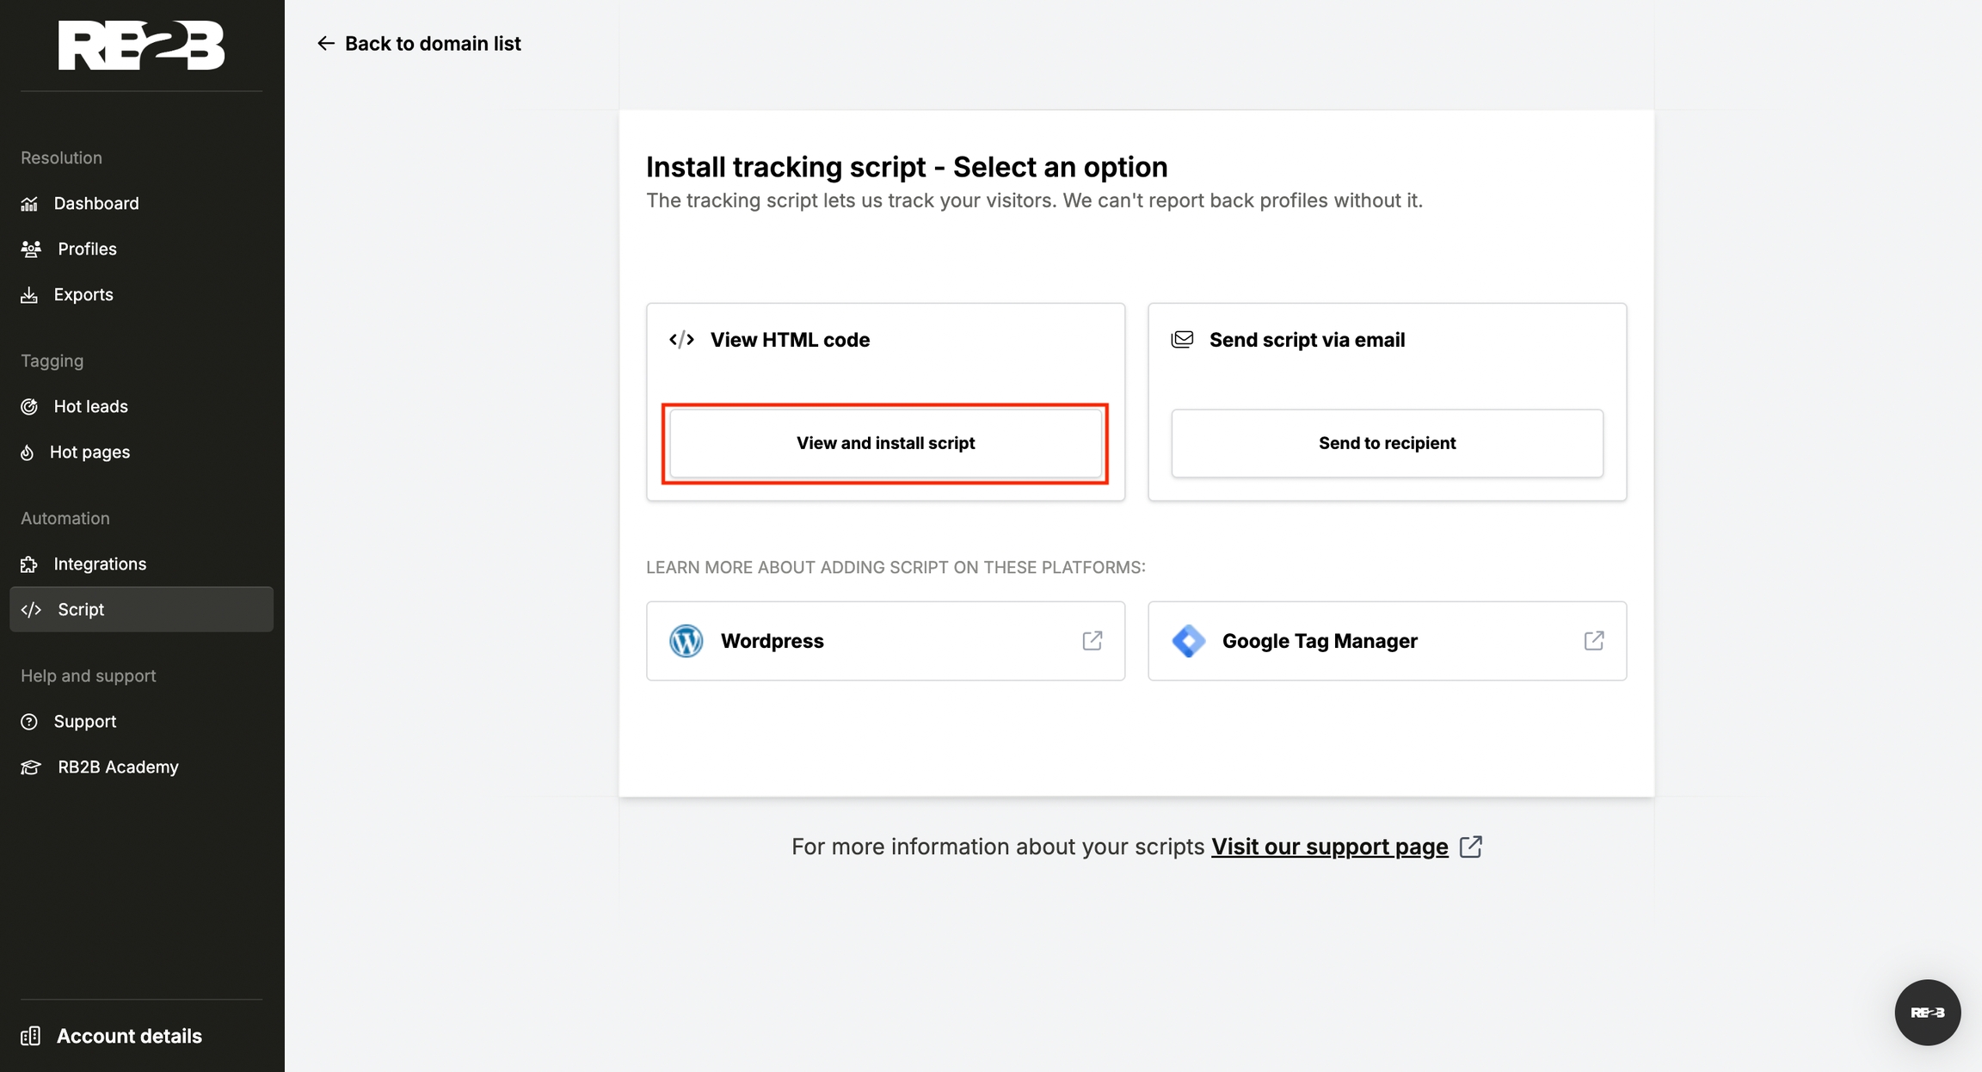Click Google Tag Manager external link icon

[1593, 641]
